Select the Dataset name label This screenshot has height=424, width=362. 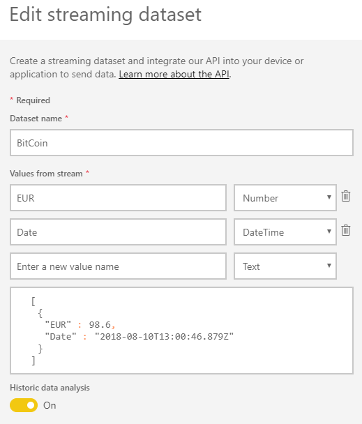click(x=36, y=119)
